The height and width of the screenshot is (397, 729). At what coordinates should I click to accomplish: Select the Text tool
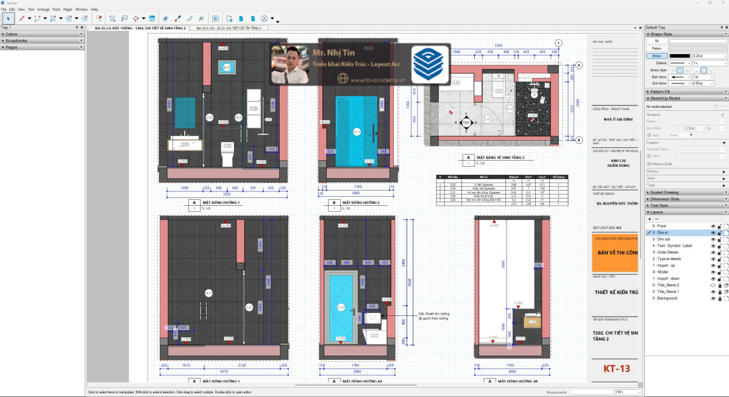(112, 19)
